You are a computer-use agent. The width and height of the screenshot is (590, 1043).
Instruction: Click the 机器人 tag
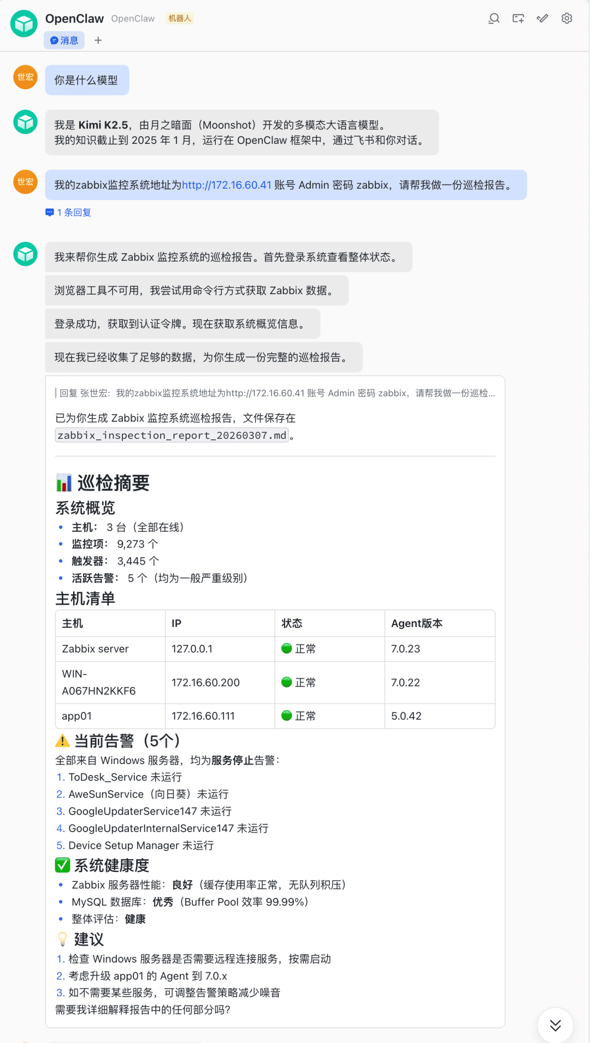[x=180, y=19]
